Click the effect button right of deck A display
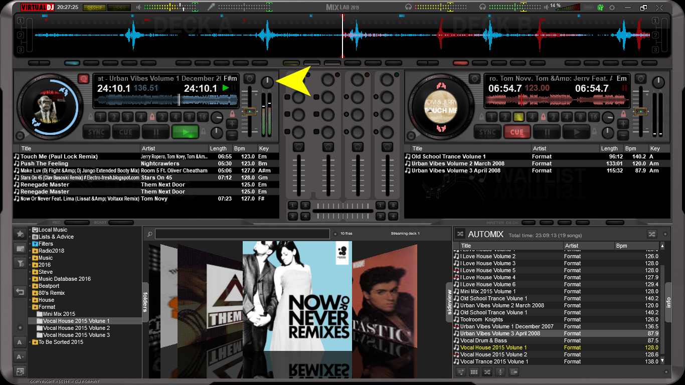 tap(249, 79)
